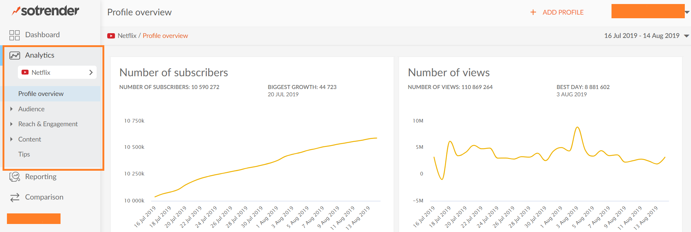Click the Sotrender logo
Image resolution: width=691 pixels, height=232 pixels.
(x=46, y=11)
